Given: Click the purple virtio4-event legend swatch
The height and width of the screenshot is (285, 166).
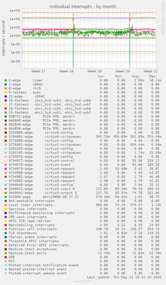Looking at the screenshot, I should (x=6, y=165).
